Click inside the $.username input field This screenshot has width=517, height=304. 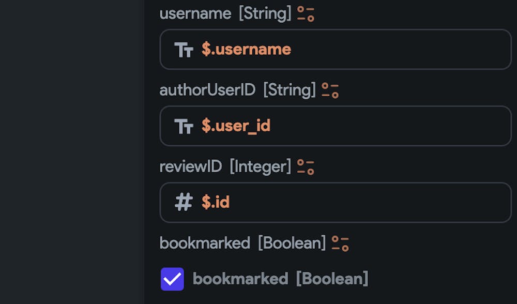tap(336, 49)
